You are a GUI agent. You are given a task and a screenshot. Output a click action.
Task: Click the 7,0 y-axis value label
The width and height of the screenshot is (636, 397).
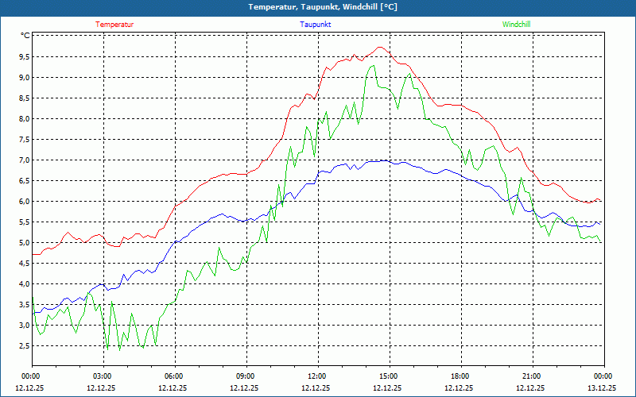click(23, 160)
